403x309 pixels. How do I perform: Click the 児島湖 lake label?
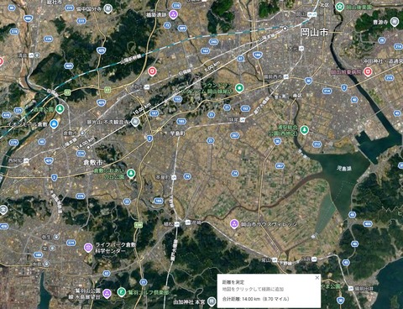[x=344, y=169]
